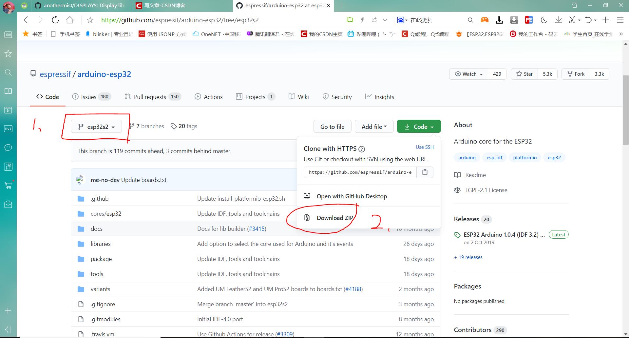
Task: Collapse sidebar with arrow icon at bottom
Action: (x=8, y=329)
